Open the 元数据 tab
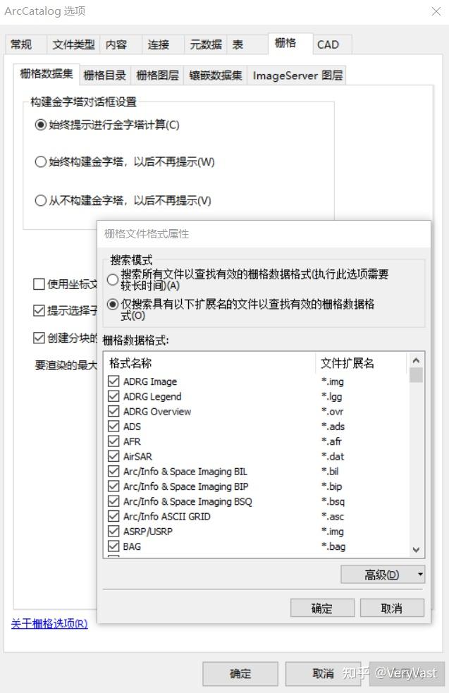The width and height of the screenshot is (449, 693). (x=204, y=44)
